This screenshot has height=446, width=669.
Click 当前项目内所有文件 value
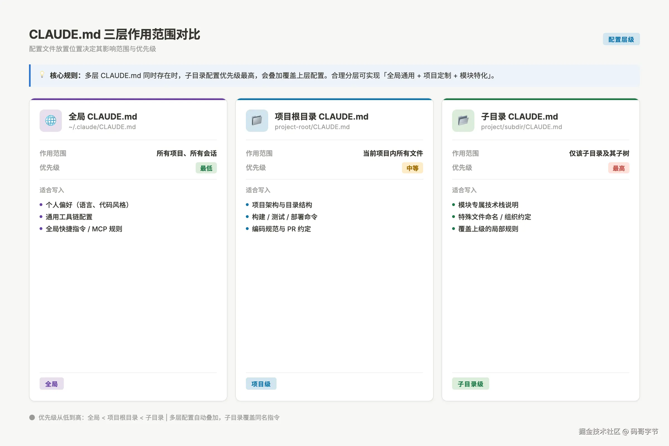pyautogui.click(x=393, y=153)
